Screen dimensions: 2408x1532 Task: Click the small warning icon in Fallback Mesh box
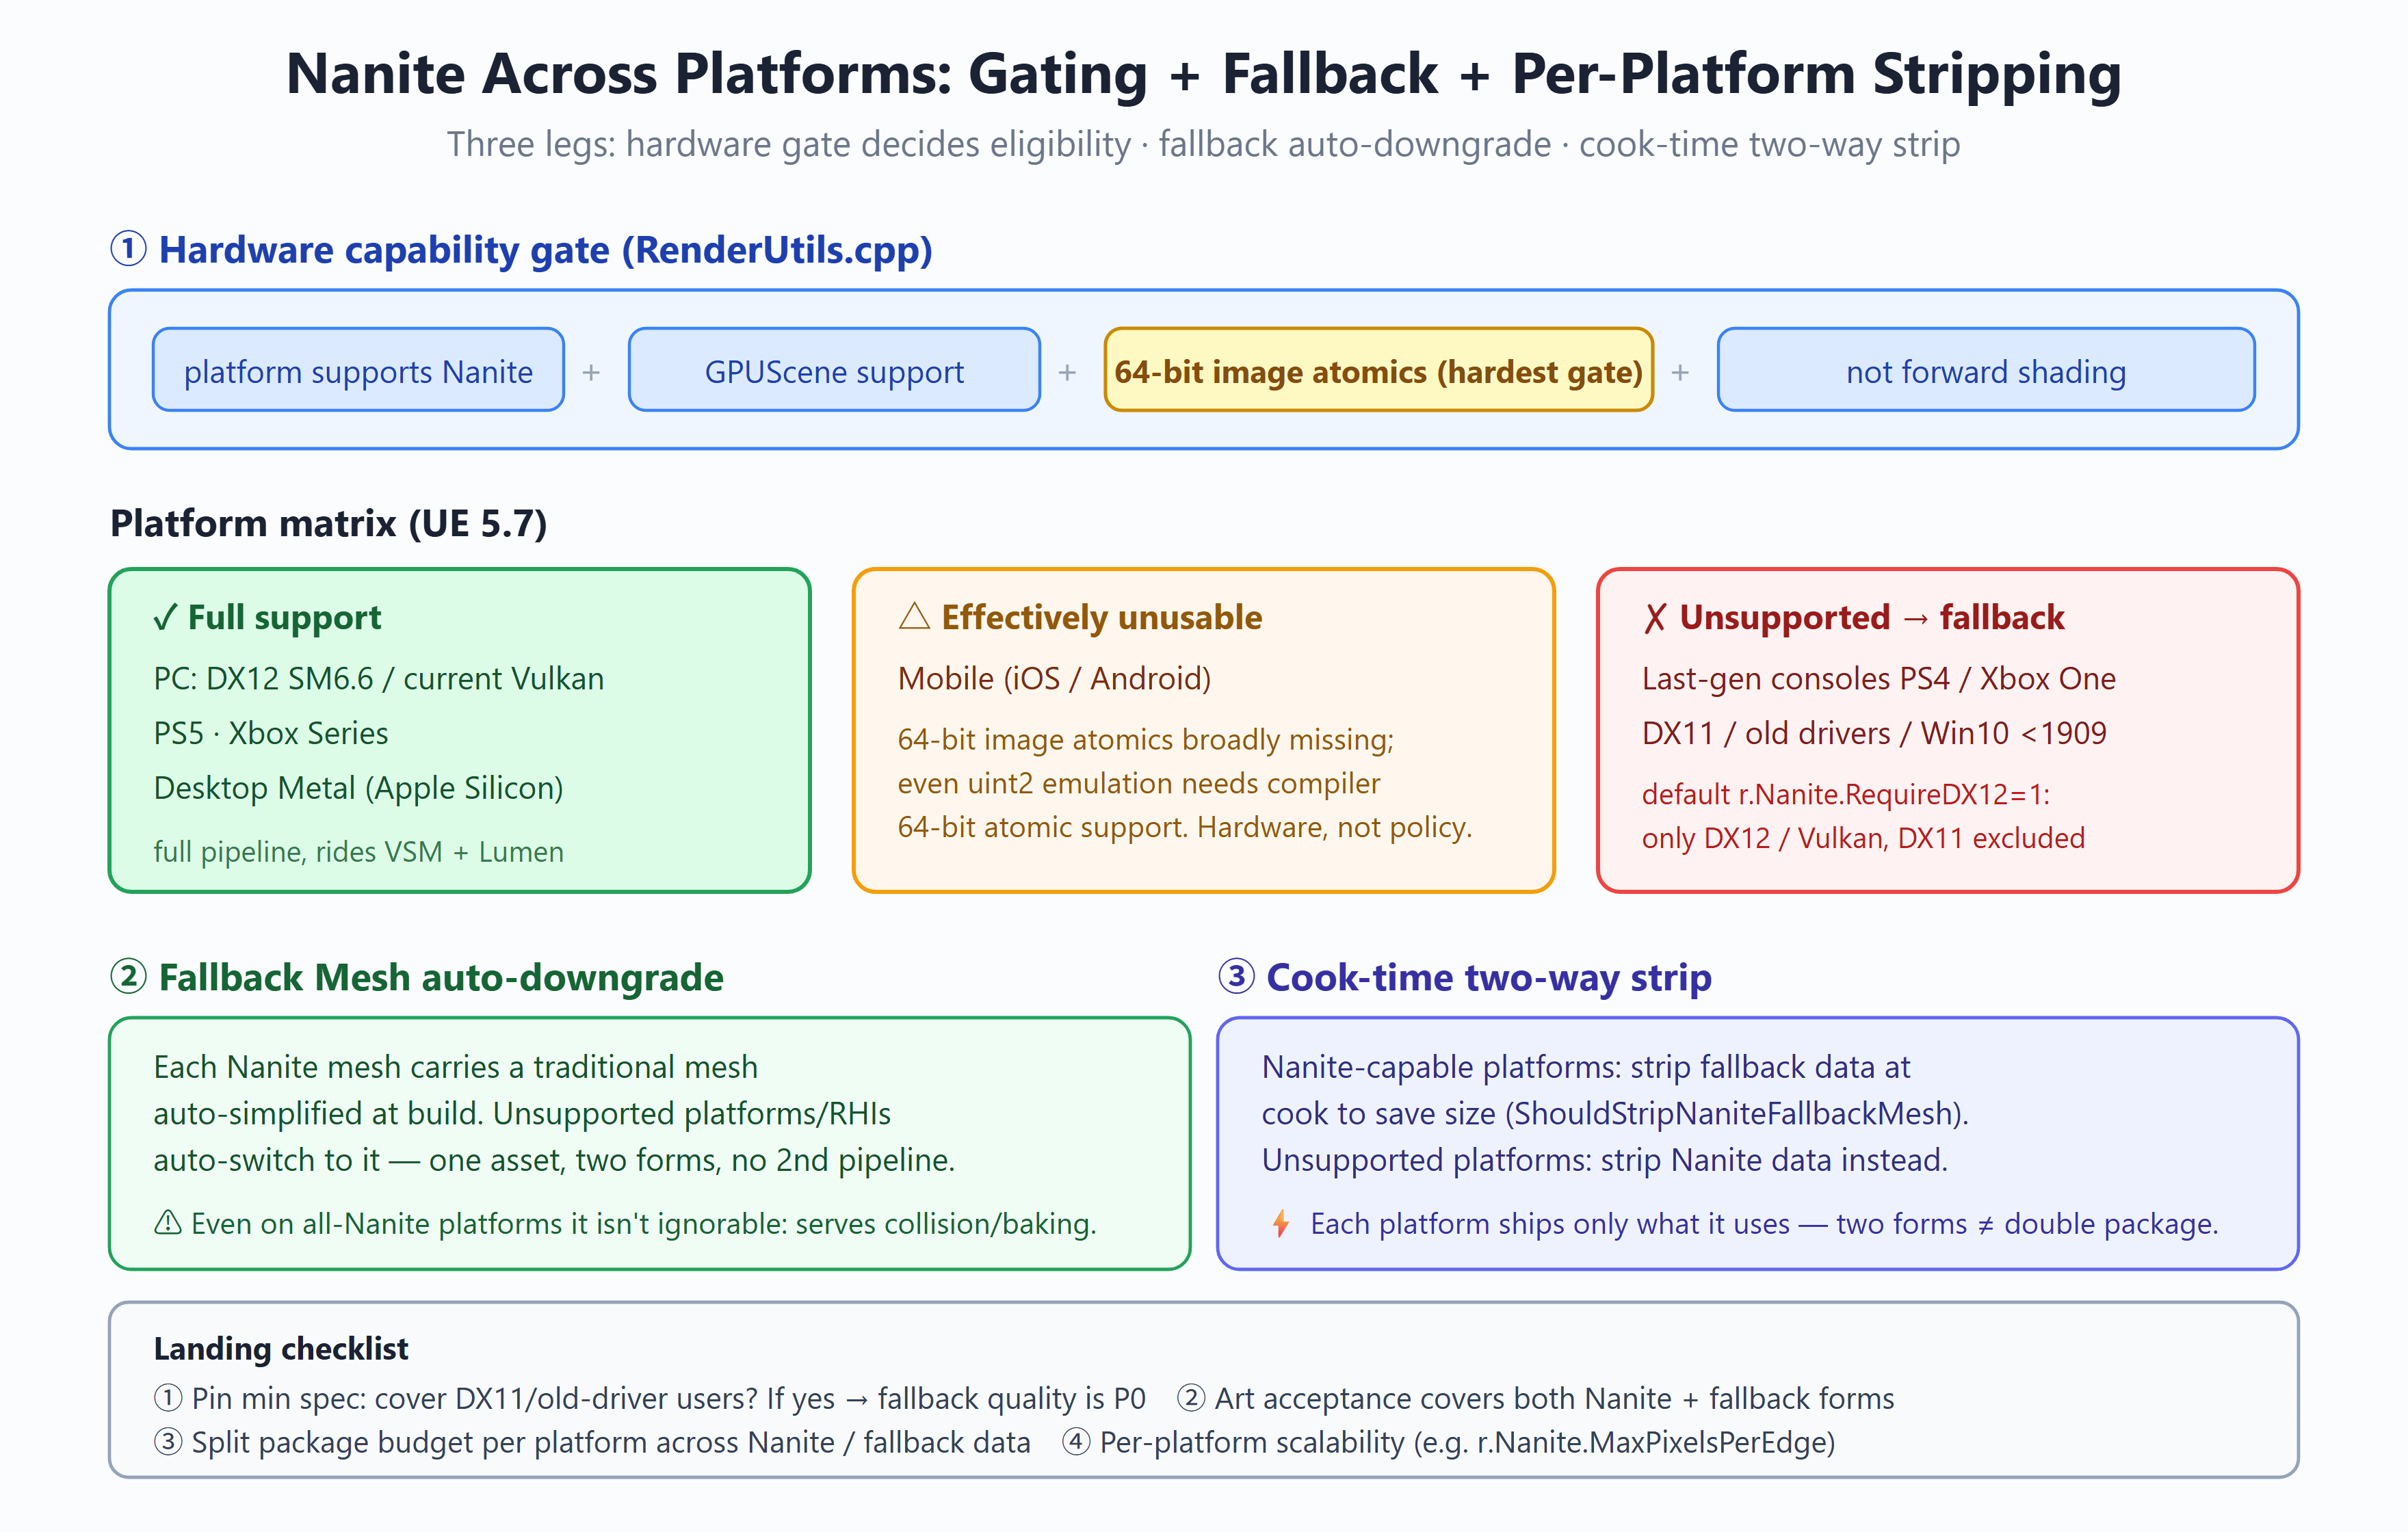coord(168,1222)
